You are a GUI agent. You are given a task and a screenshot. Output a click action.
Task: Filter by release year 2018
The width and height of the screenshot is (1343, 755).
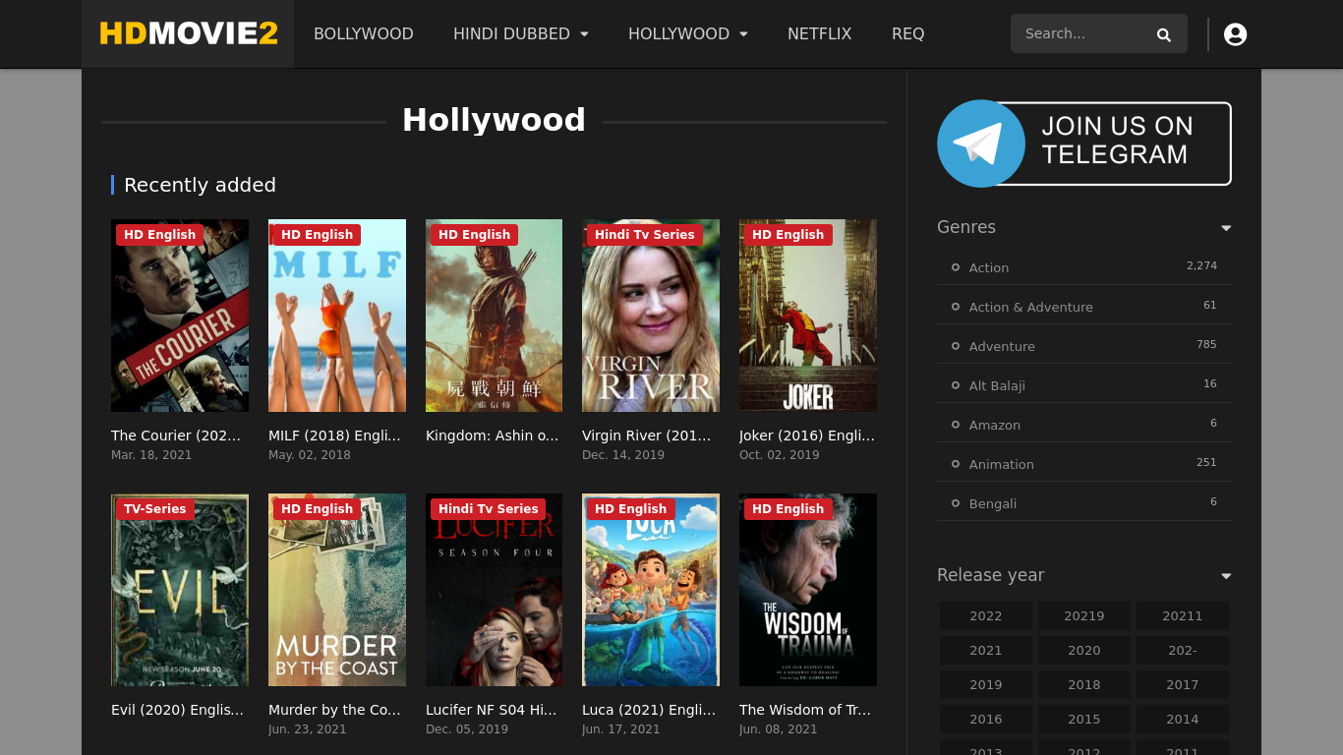click(x=1084, y=685)
